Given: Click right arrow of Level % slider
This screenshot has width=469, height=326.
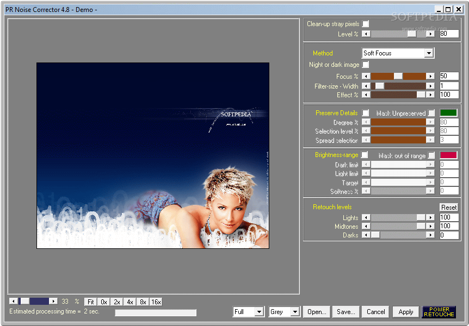Looking at the screenshot, I should point(430,34).
